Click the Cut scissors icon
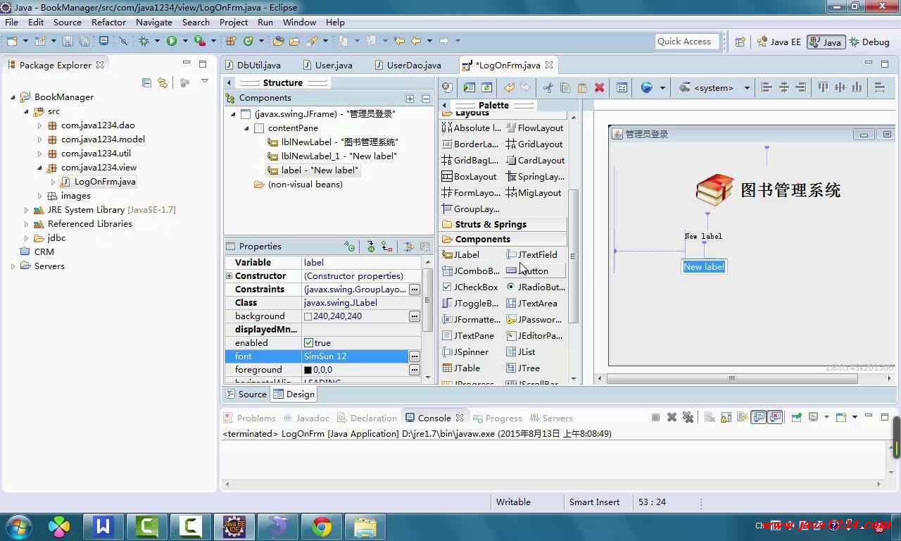 [x=548, y=87]
